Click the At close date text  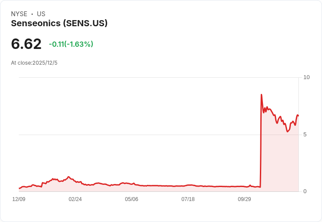[x=34, y=63]
